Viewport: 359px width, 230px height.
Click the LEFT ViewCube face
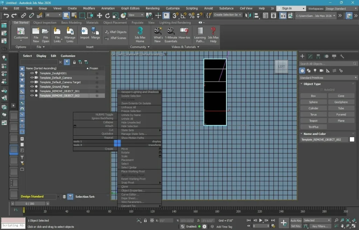[282, 67]
